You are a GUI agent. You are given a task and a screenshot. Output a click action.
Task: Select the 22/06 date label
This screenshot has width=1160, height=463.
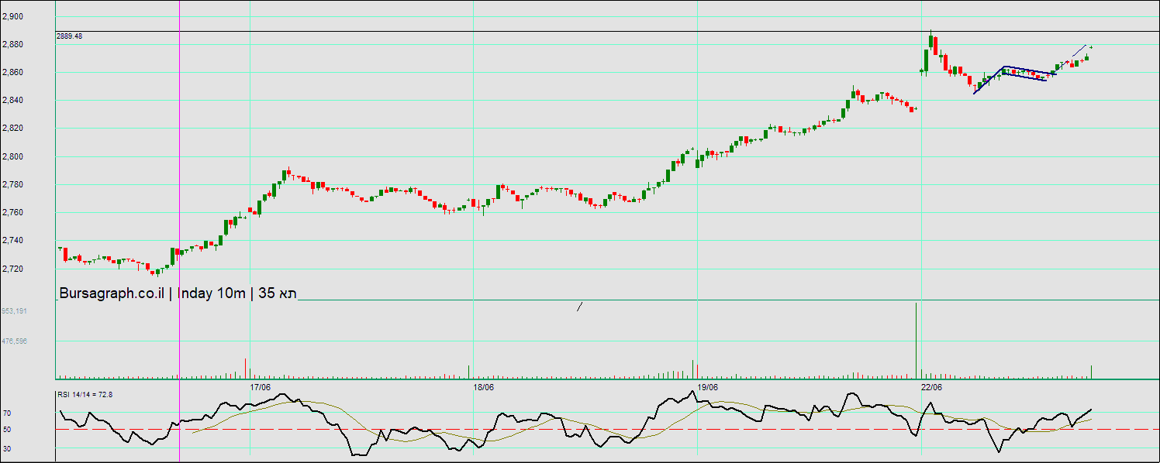pos(931,387)
